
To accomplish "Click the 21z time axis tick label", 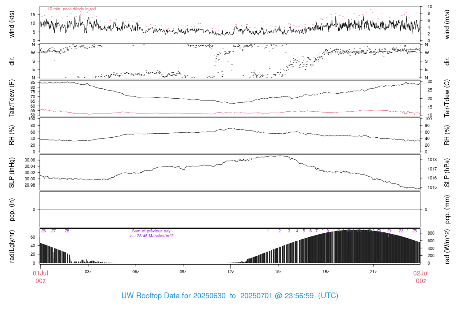I will [373, 272].
